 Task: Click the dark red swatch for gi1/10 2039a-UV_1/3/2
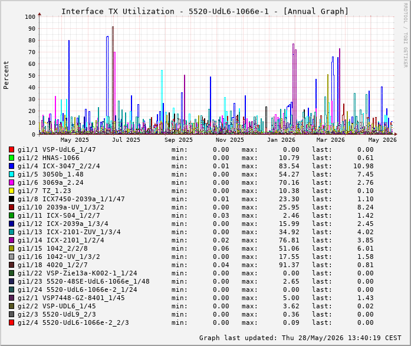(x=11, y=207)
